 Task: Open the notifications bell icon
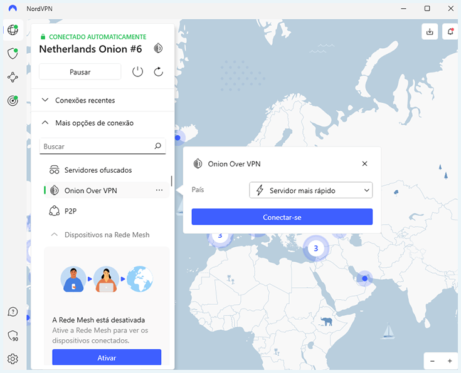[450, 31]
